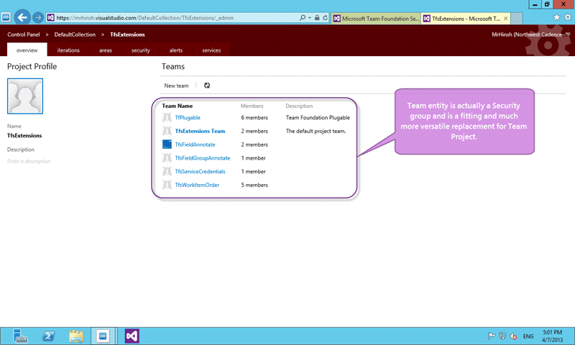Open the services tab
This screenshot has height=345, width=575.
pyautogui.click(x=211, y=50)
